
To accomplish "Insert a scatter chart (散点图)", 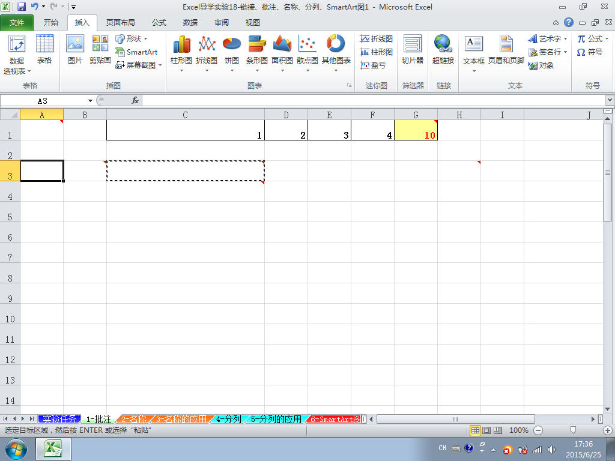I will (x=307, y=53).
